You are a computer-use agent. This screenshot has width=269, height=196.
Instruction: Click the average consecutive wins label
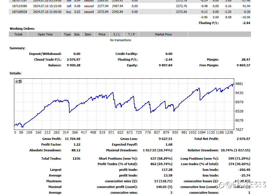pos(124,193)
